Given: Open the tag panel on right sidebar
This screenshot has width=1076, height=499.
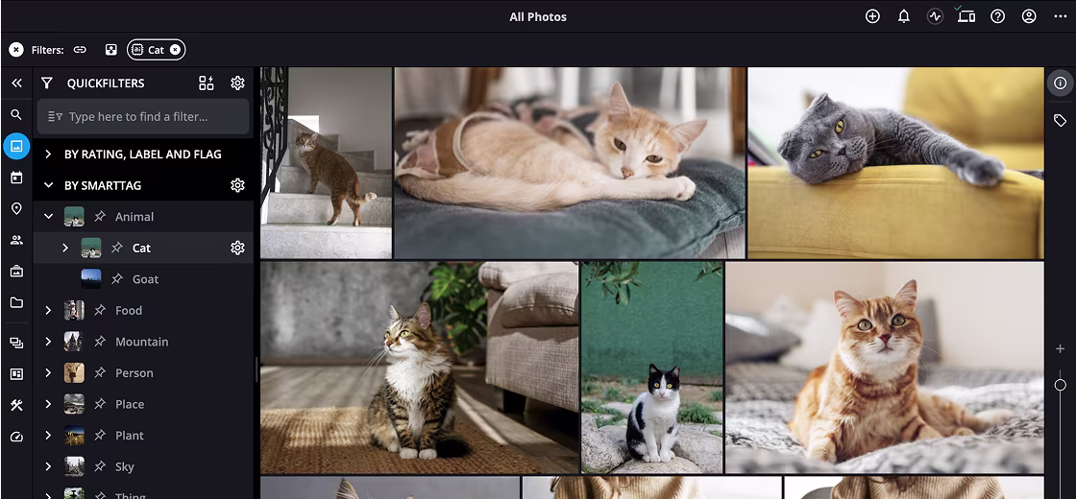Looking at the screenshot, I should 1060,121.
